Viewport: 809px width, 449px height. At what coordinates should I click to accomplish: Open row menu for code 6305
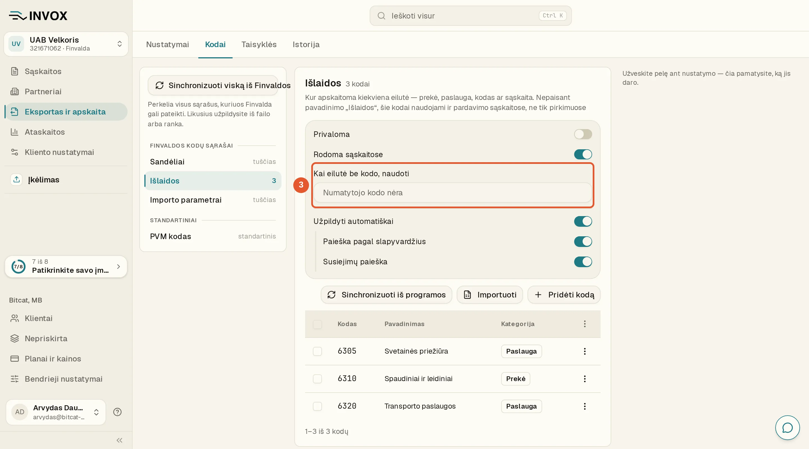pos(585,351)
